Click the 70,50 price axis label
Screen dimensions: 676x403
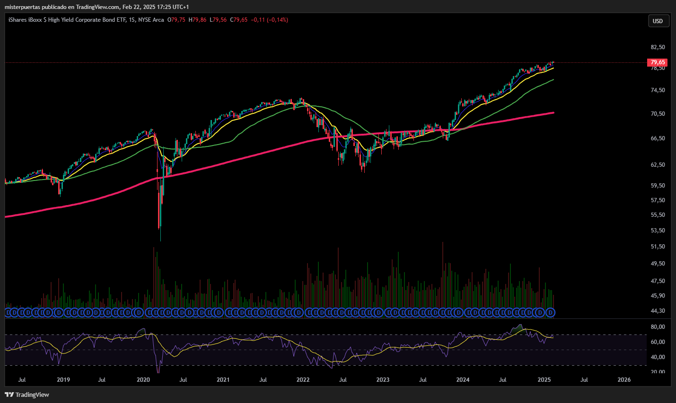(x=658, y=114)
